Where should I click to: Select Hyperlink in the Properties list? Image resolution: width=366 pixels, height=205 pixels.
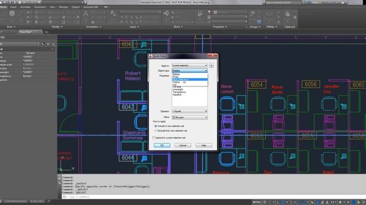coord(177,95)
